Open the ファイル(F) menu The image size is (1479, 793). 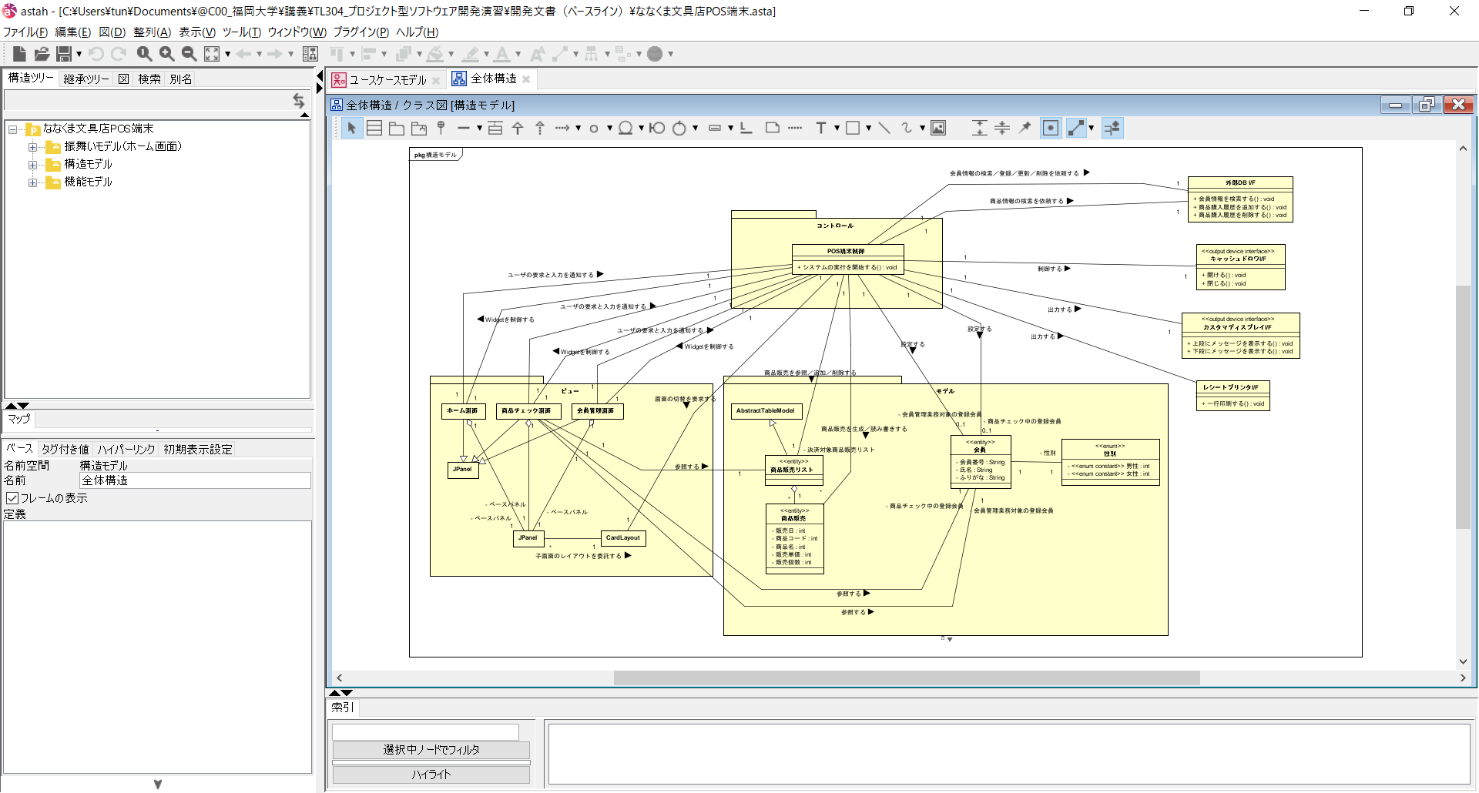click(x=25, y=32)
